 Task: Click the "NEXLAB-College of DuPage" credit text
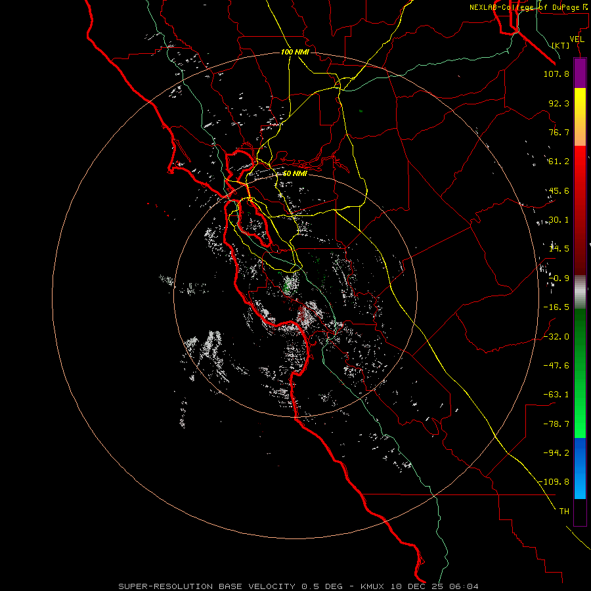point(525,7)
